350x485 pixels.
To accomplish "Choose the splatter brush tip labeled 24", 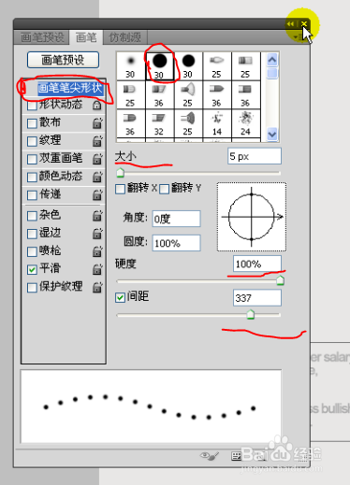I will [245, 124].
